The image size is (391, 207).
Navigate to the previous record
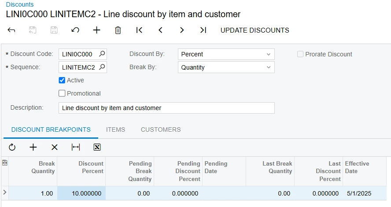click(x=161, y=30)
